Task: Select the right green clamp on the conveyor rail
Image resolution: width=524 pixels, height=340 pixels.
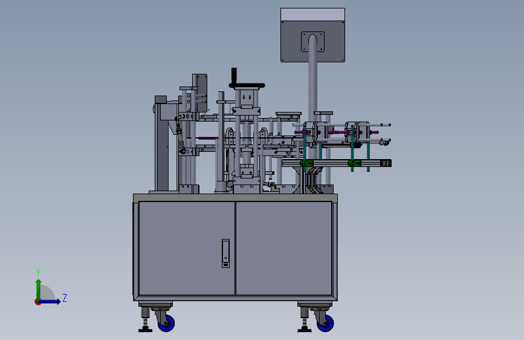Action: [354, 163]
